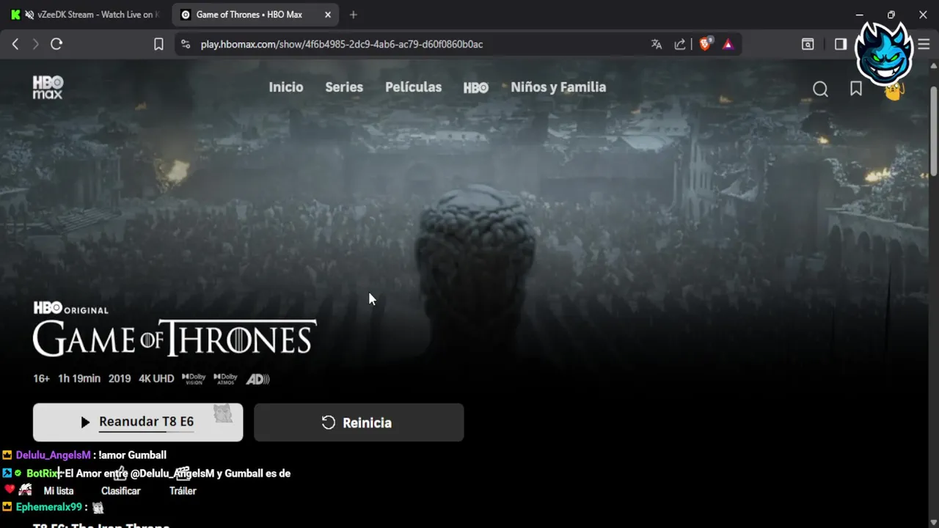939x528 pixels.
Task: Open Niños y Familia section
Action: pos(558,87)
